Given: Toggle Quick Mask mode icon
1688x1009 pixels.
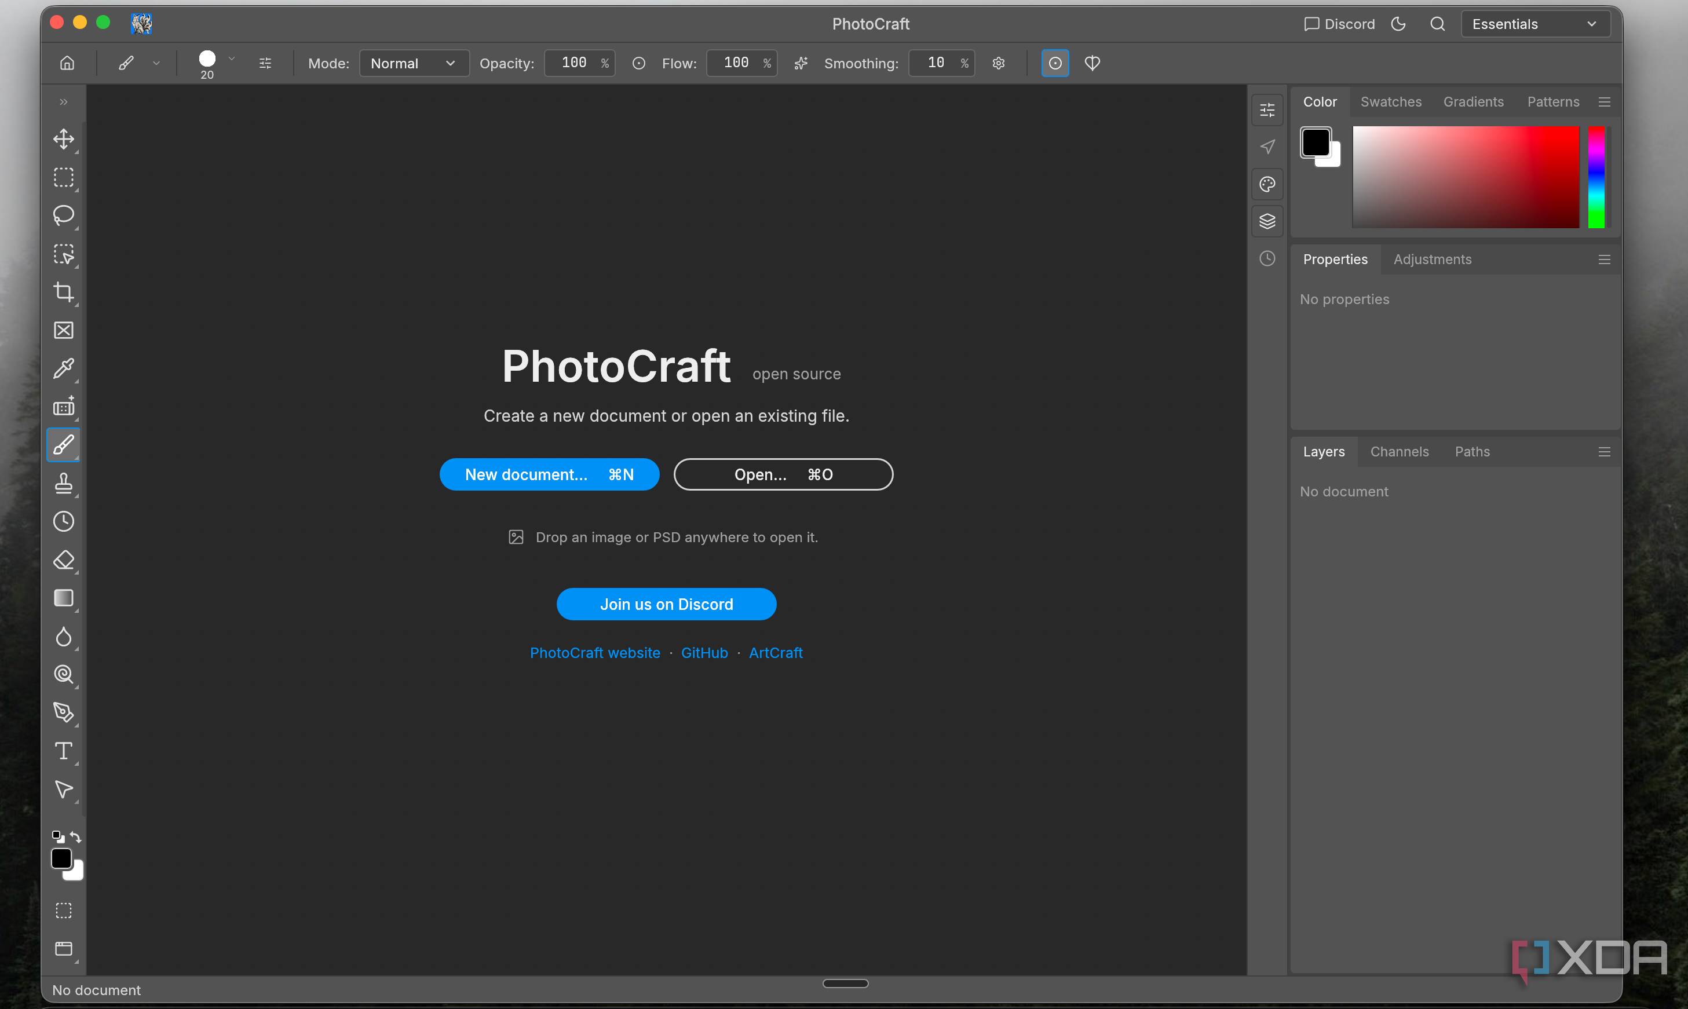Looking at the screenshot, I should pyautogui.click(x=64, y=911).
